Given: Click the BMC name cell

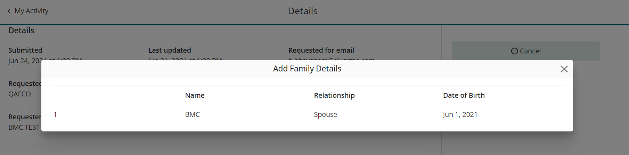Looking at the screenshot, I should pos(193,114).
